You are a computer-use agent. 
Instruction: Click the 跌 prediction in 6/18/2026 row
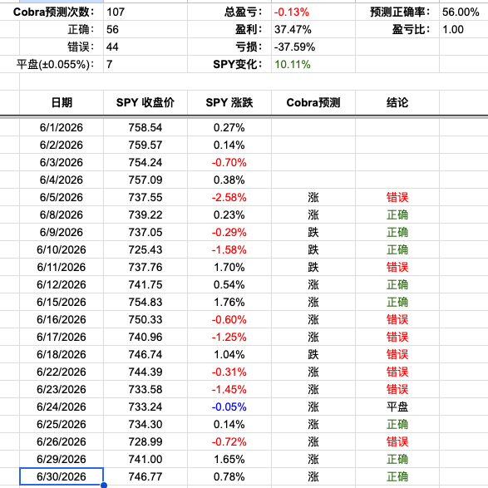(313, 354)
